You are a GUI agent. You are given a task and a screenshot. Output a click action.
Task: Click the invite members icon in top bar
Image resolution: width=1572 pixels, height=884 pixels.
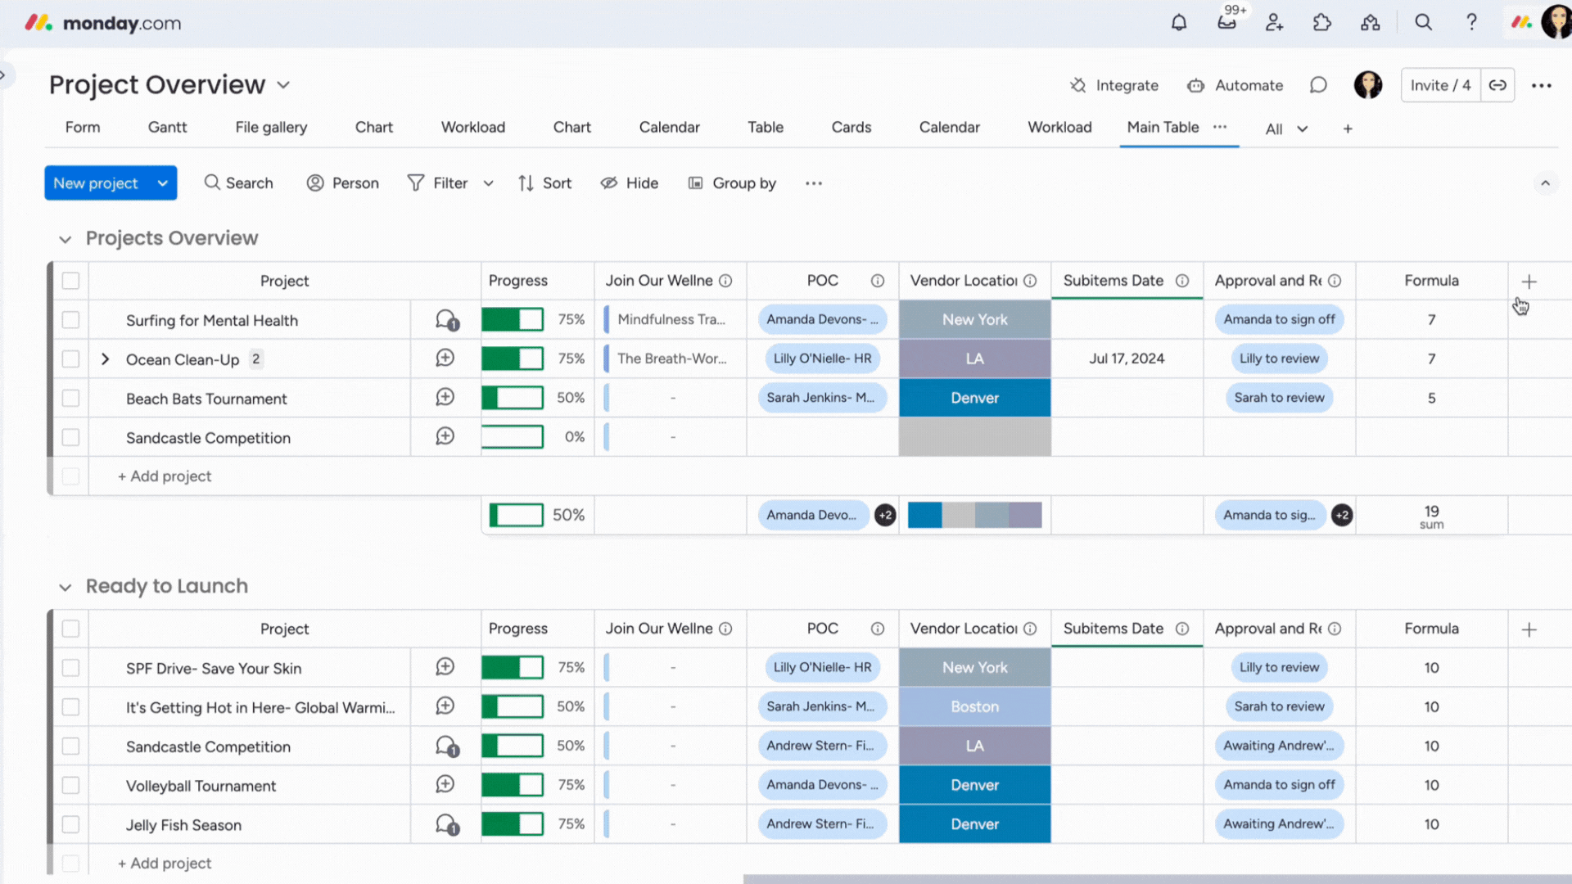(1274, 23)
